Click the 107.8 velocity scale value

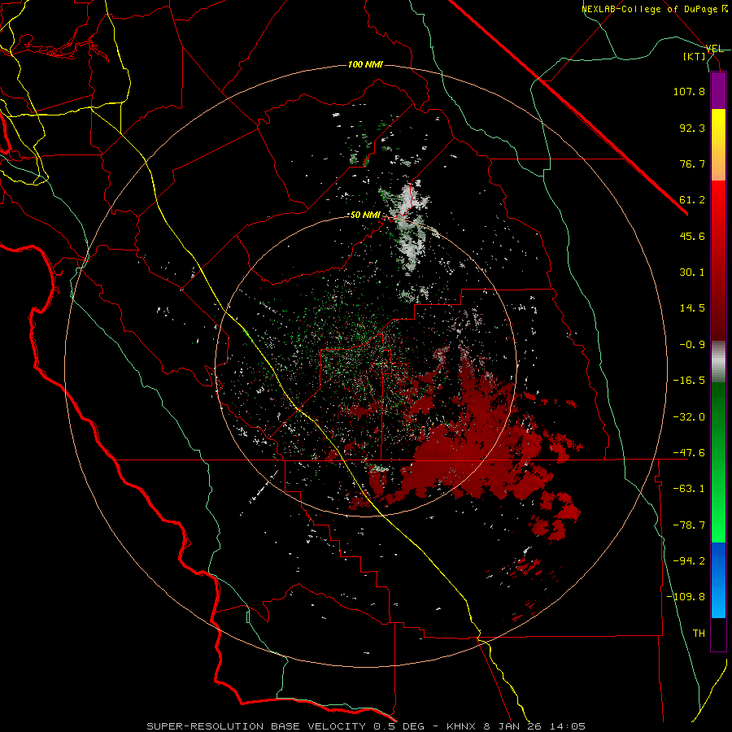pos(689,91)
